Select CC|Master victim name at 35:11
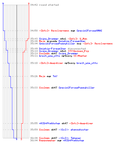The width and height of the screenshot is (135, 150). [80, 56]
